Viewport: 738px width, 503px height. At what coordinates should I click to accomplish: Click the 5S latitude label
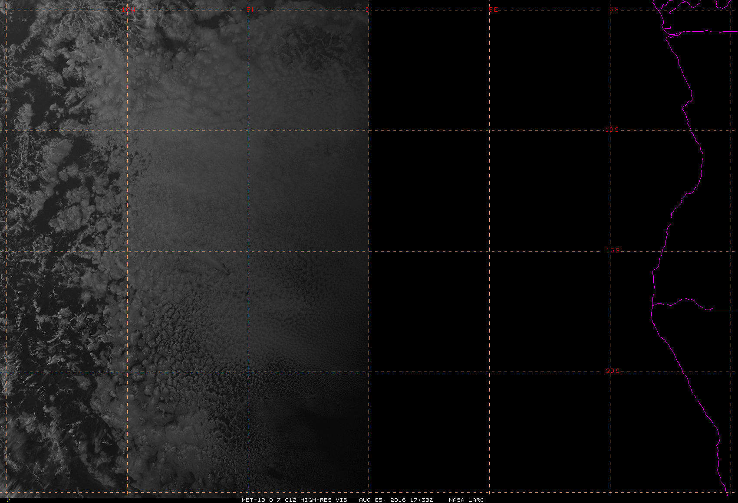click(x=614, y=9)
